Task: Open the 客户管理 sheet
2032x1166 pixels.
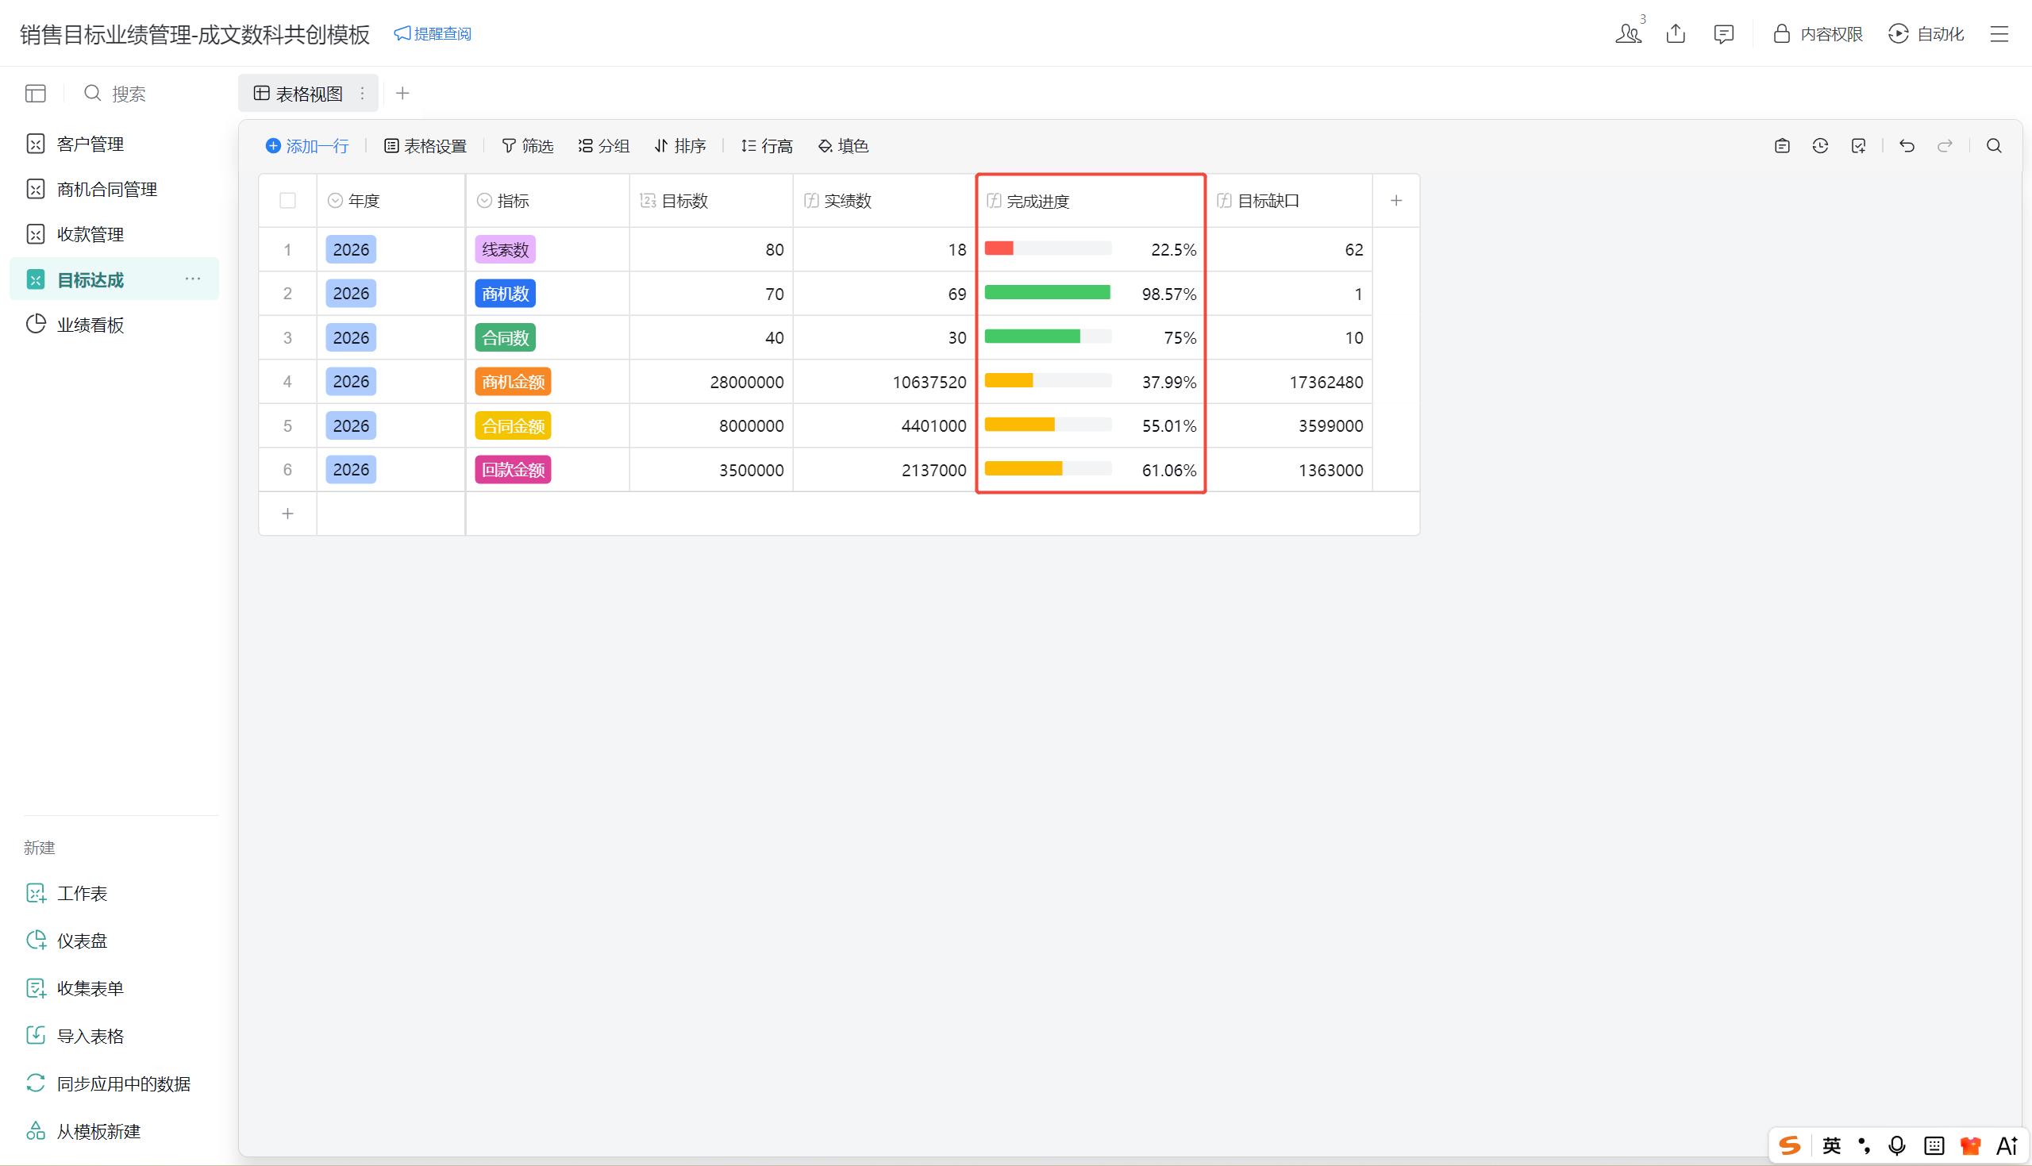Action: pos(90,144)
